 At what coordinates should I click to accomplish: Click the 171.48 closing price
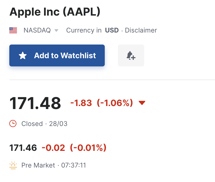coord(35,103)
